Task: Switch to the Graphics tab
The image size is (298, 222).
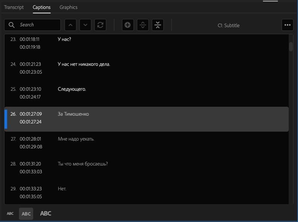Action: pos(68,7)
